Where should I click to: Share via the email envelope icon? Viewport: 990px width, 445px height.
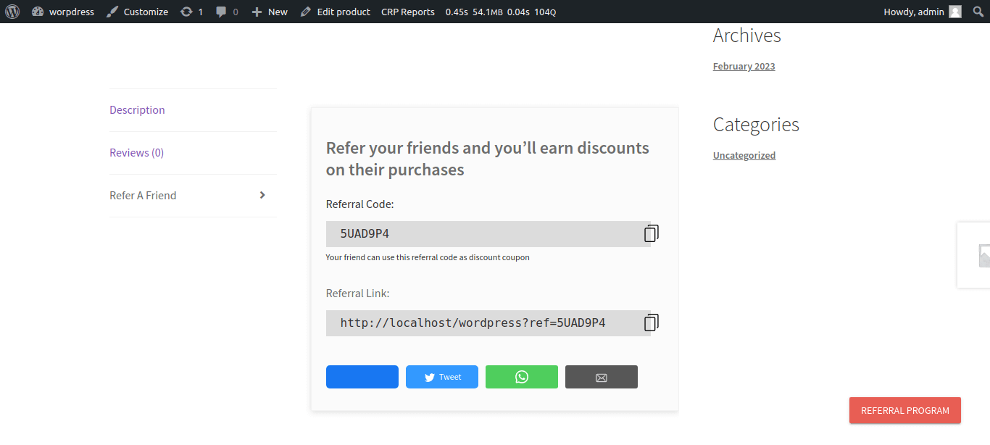(x=601, y=376)
